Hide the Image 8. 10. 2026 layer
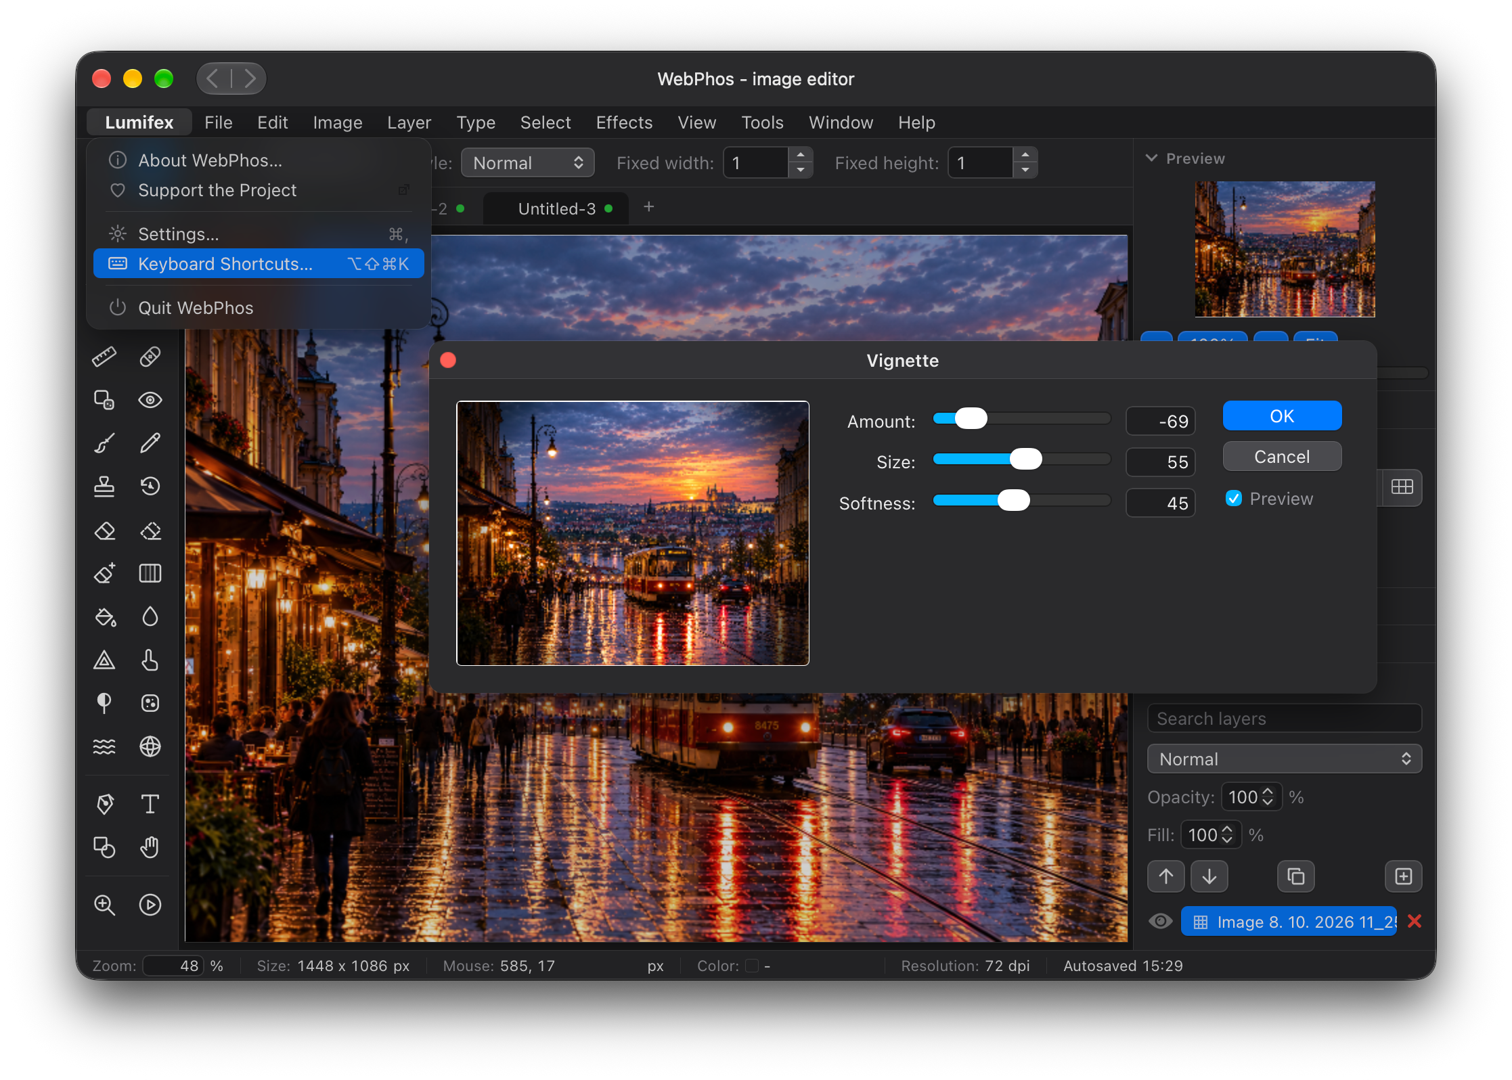Viewport: 1512px width, 1080px height. [1160, 922]
